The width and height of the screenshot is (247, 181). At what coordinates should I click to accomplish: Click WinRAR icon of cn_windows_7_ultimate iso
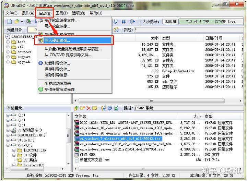[x=77, y=138]
